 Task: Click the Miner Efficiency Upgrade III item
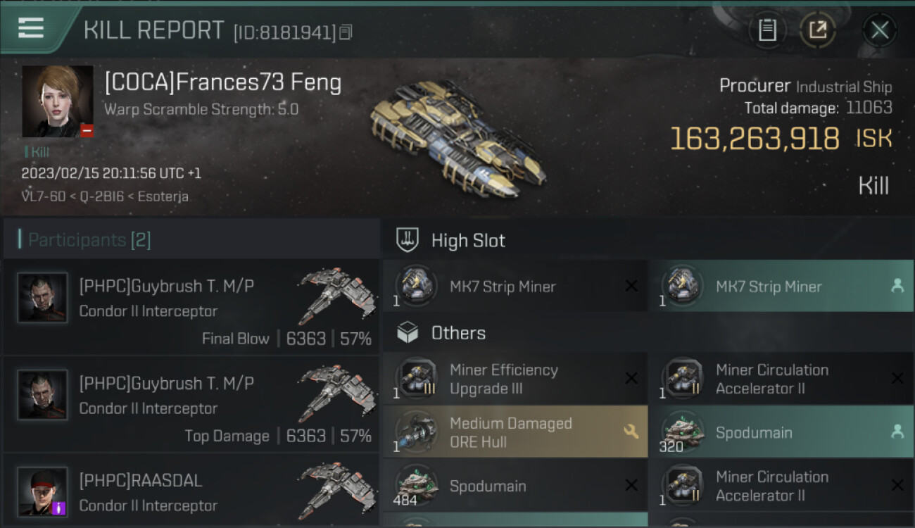(515, 379)
